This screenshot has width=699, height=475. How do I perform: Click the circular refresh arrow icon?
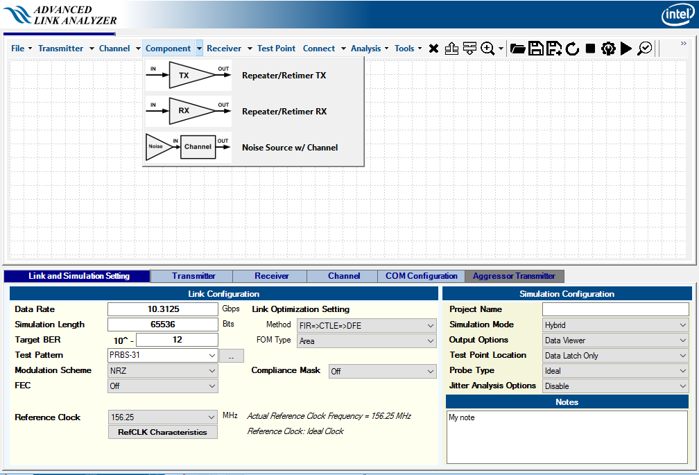[x=572, y=49]
